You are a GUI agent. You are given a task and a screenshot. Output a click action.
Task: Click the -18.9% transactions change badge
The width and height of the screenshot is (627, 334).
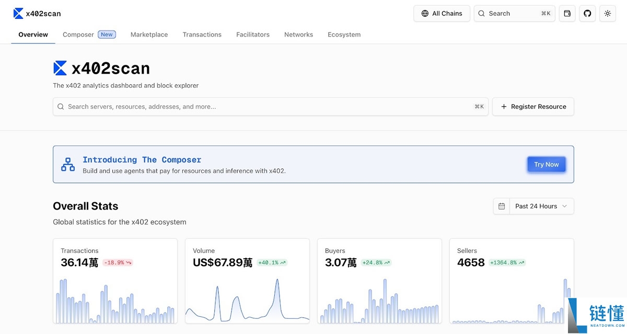point(118,262)
